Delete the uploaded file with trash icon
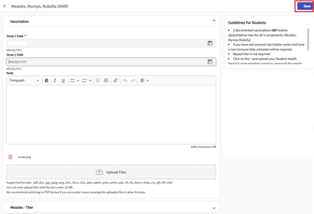The image size is (314, 214). tap(10, 157)
